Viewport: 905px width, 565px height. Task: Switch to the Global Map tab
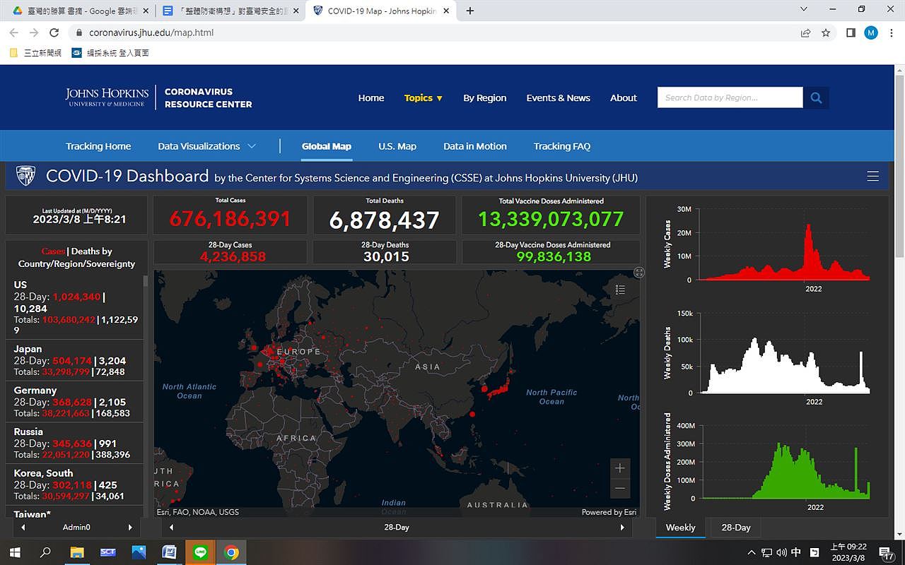coord(327,146)
